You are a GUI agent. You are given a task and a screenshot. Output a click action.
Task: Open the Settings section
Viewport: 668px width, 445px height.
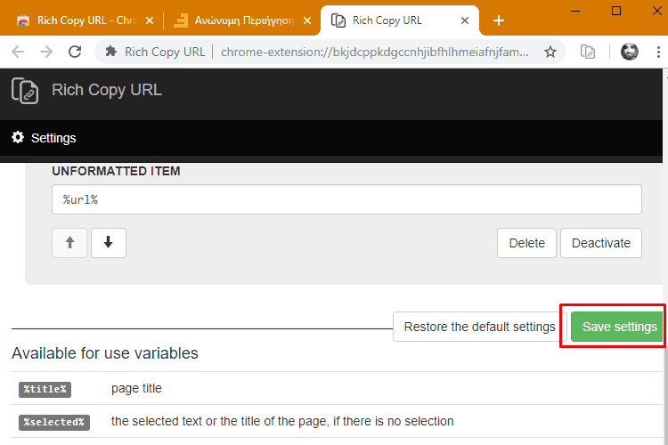(x=44, y=138)
